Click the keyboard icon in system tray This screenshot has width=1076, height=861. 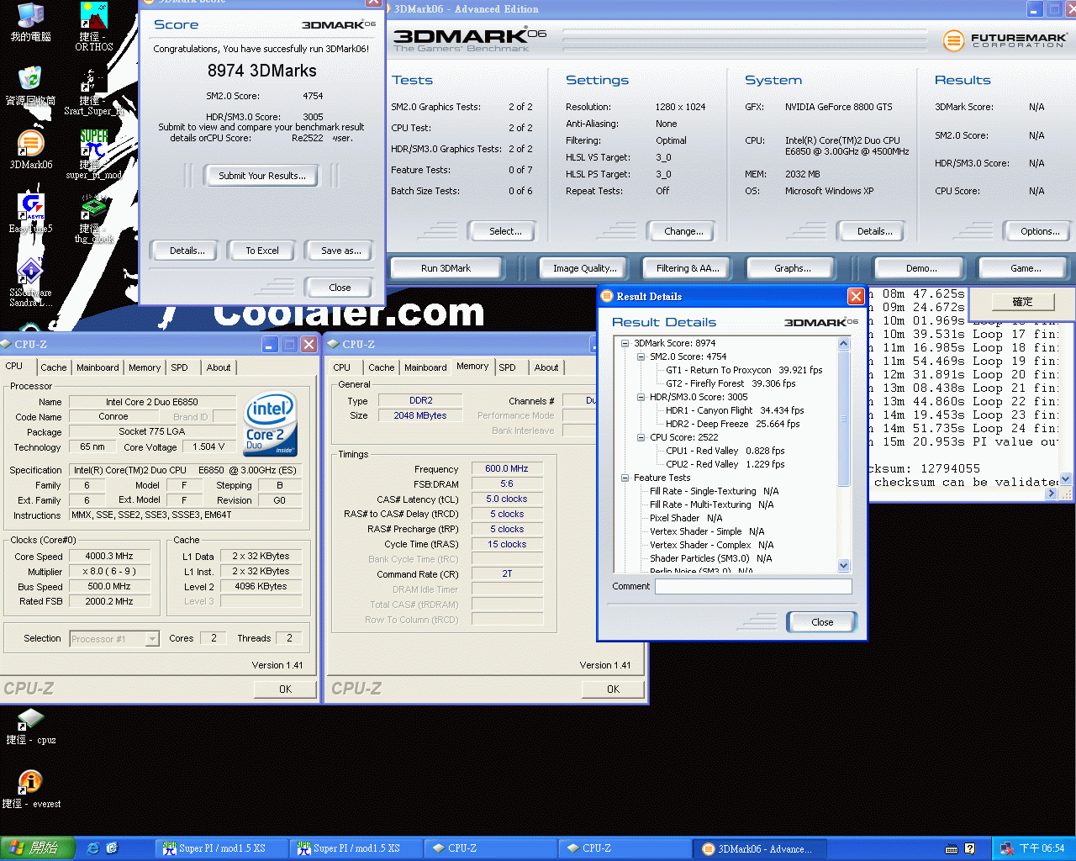(x=952, y=848)
